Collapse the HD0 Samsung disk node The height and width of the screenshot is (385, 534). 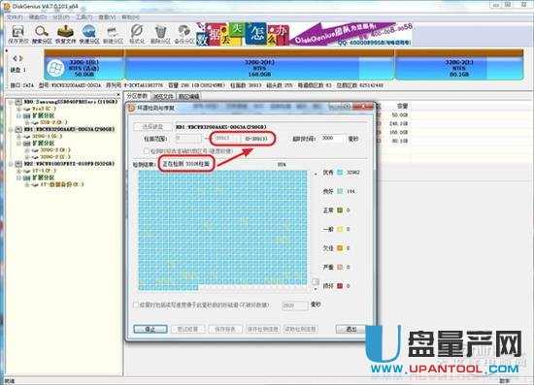pos(11,102)
